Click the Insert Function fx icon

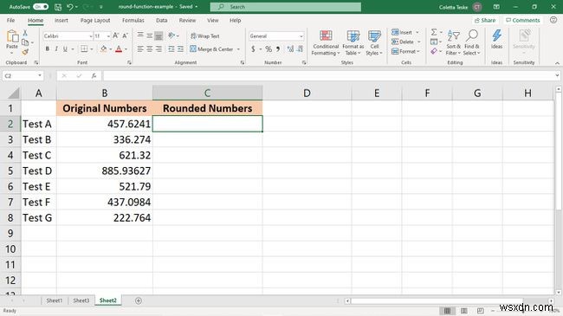(94, 76)
